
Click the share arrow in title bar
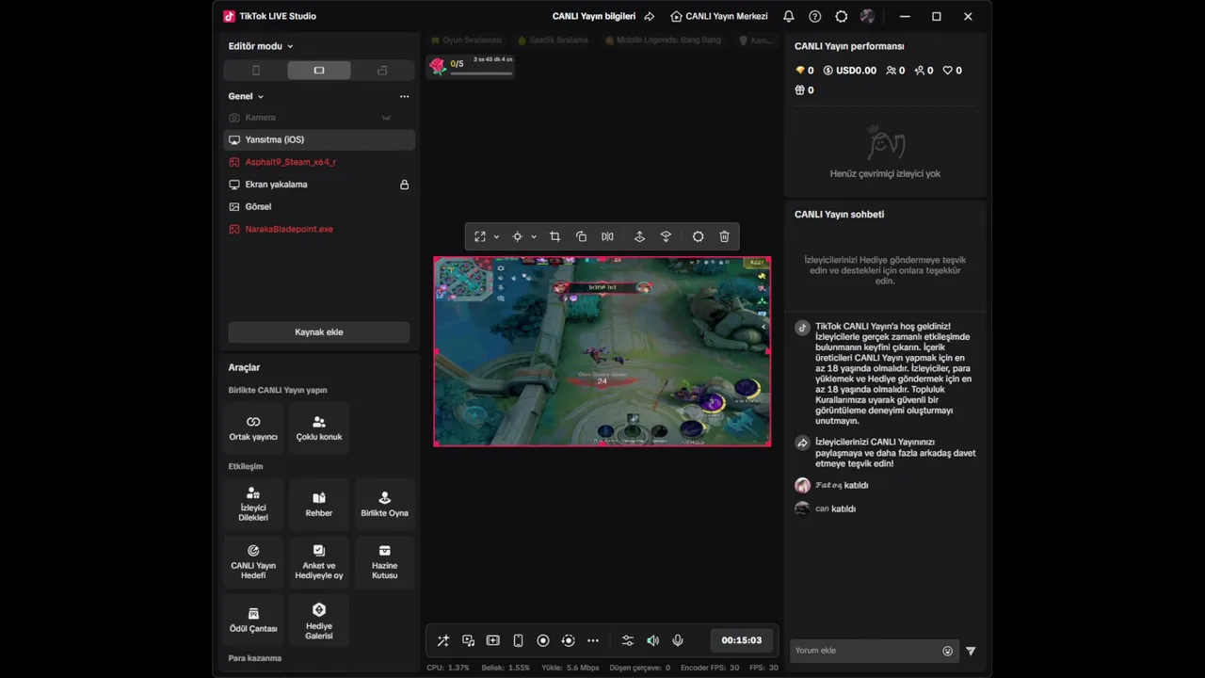pyautogui.click(x=649, y=16)
